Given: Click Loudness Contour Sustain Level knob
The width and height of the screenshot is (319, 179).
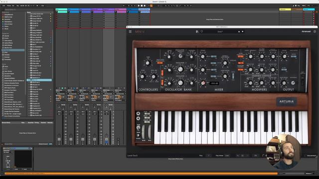Looking at the screenshot, I should [x=273, y=83].
